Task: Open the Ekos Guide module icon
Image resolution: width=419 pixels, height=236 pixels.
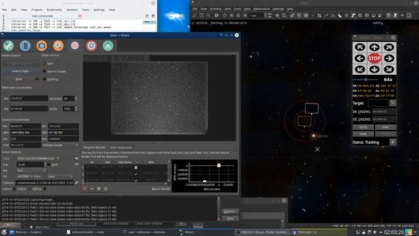Action: (92, 46)
